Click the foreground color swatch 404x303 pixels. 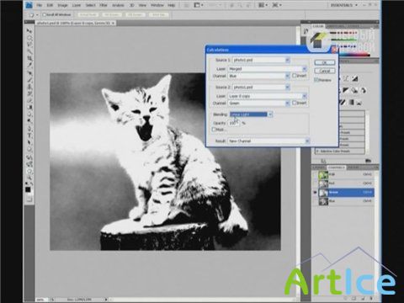(28, 189)
